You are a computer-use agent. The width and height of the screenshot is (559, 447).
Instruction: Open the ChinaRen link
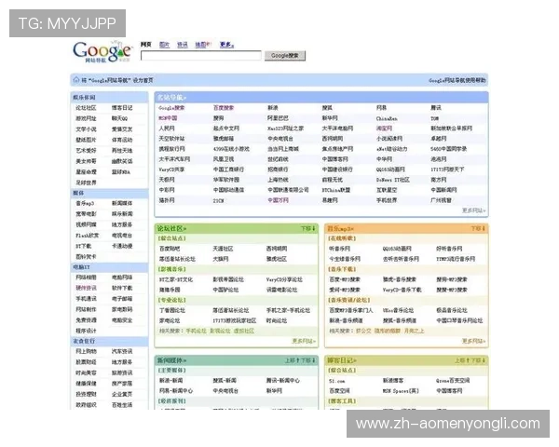pos(387,118)
